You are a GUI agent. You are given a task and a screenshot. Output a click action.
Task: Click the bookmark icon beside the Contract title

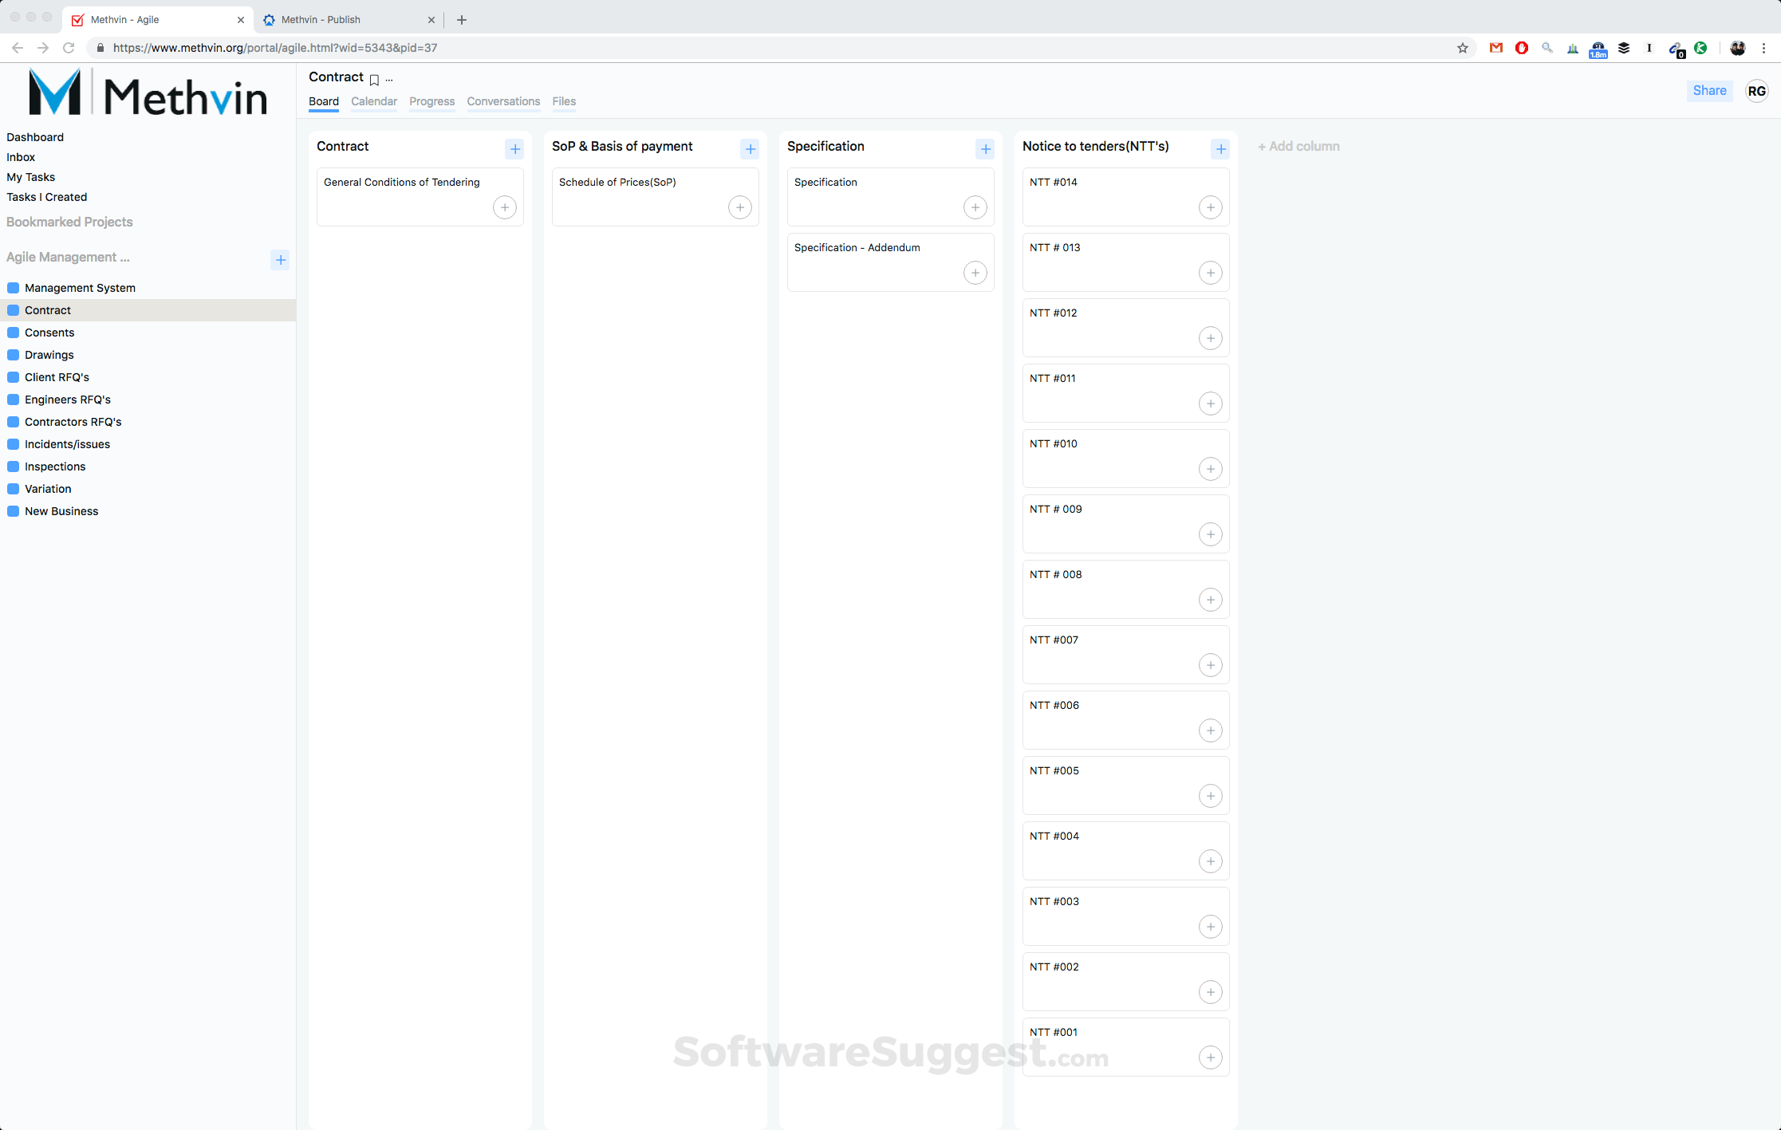[374, 79]
